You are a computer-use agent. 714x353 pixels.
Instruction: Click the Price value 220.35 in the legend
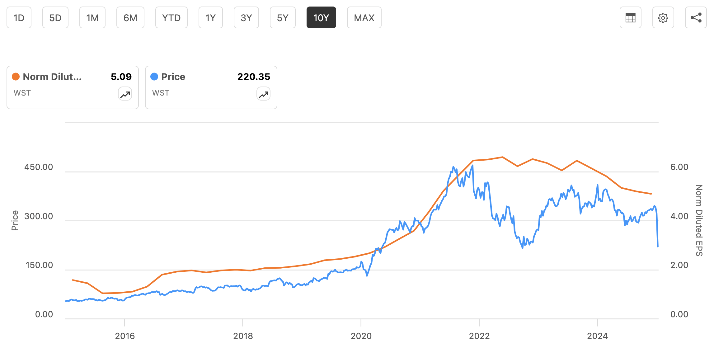coord(254,77)
